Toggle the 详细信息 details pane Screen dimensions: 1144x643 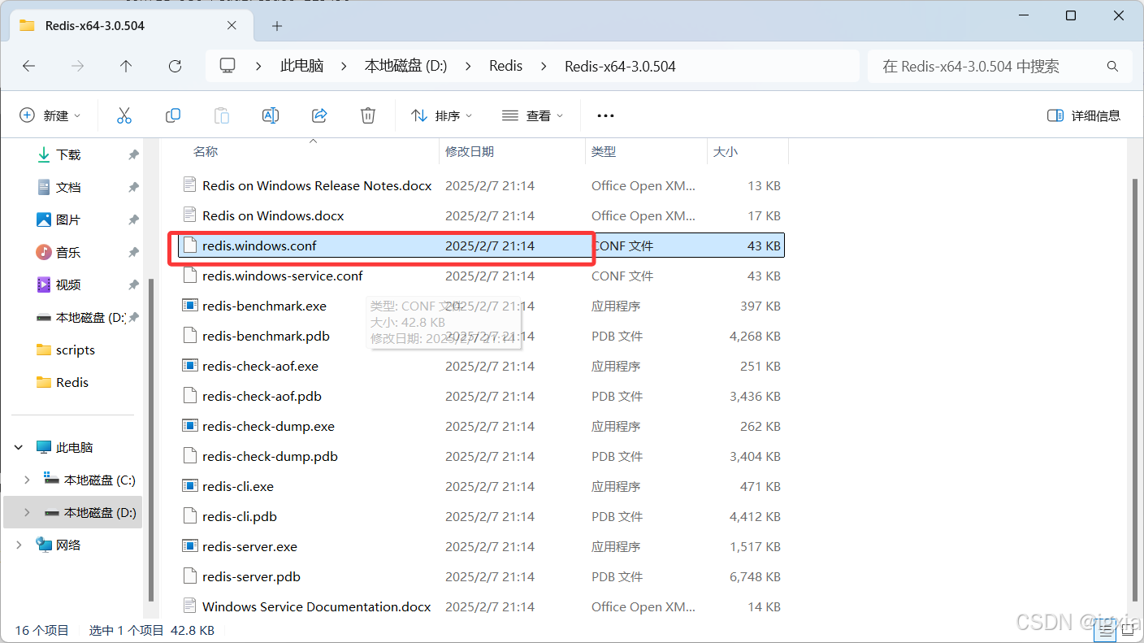click(1084, 115)
